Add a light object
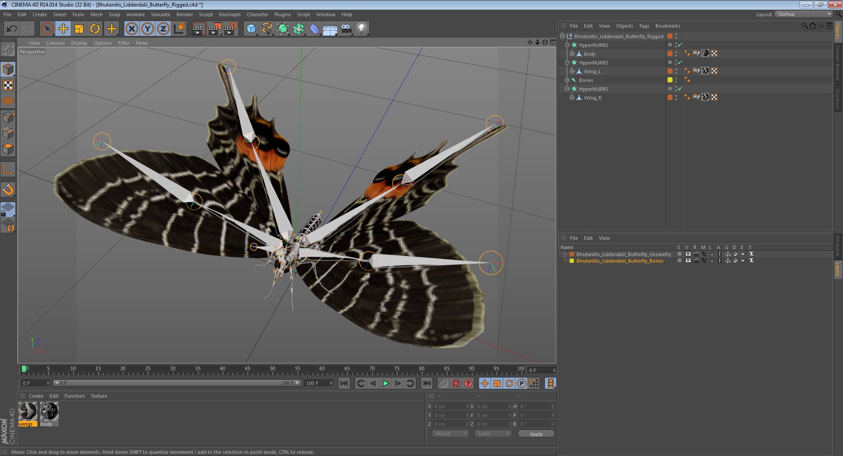 [x=362, y=29]
